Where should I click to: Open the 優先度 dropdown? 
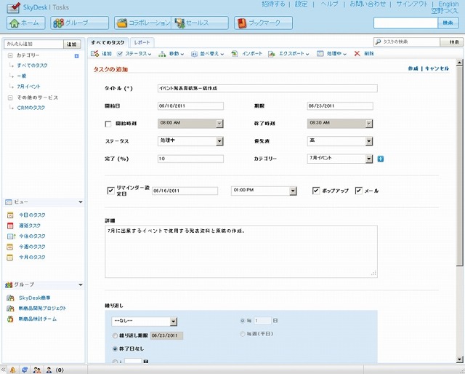click(x=340, y=141)
